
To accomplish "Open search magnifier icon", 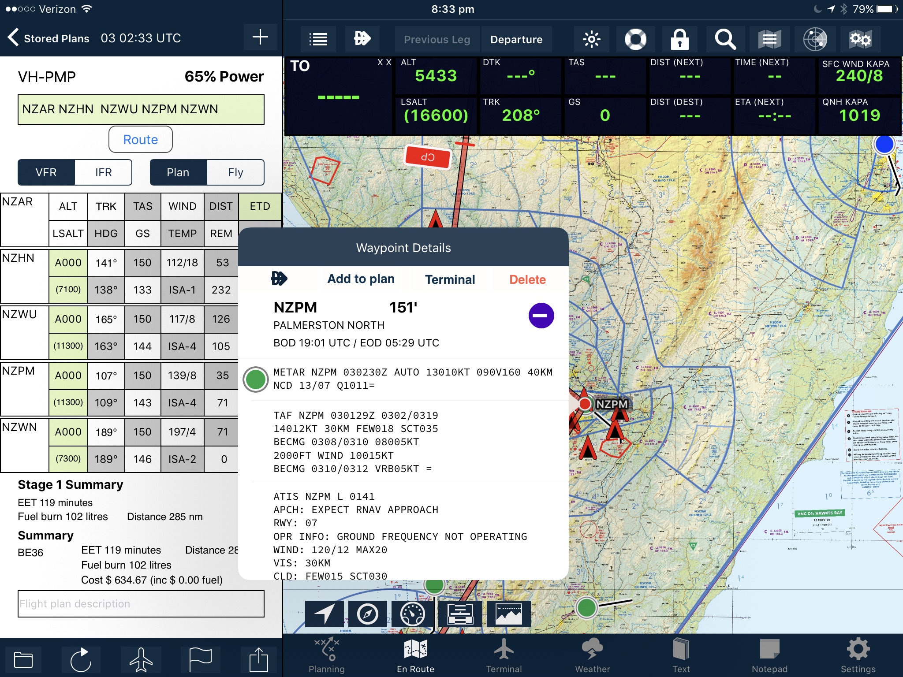I will tap(725, 39).
